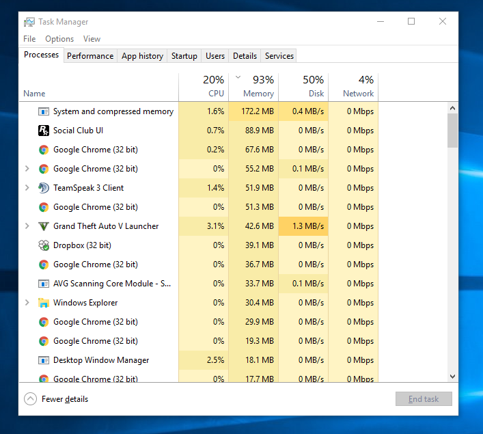Viewport: 483px width, 434px height.
Task: Collapse view using Fewer details arrow icon
Action: click(30, 399)
